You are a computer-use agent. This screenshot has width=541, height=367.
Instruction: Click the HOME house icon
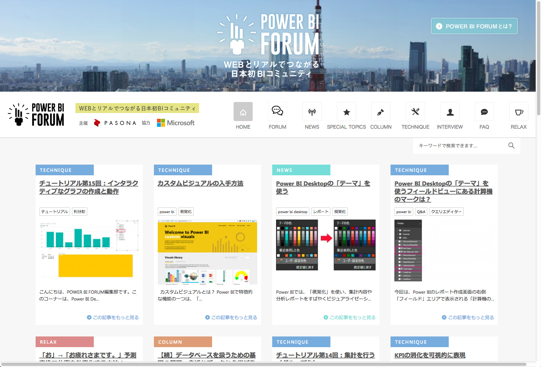pos(243,112)
